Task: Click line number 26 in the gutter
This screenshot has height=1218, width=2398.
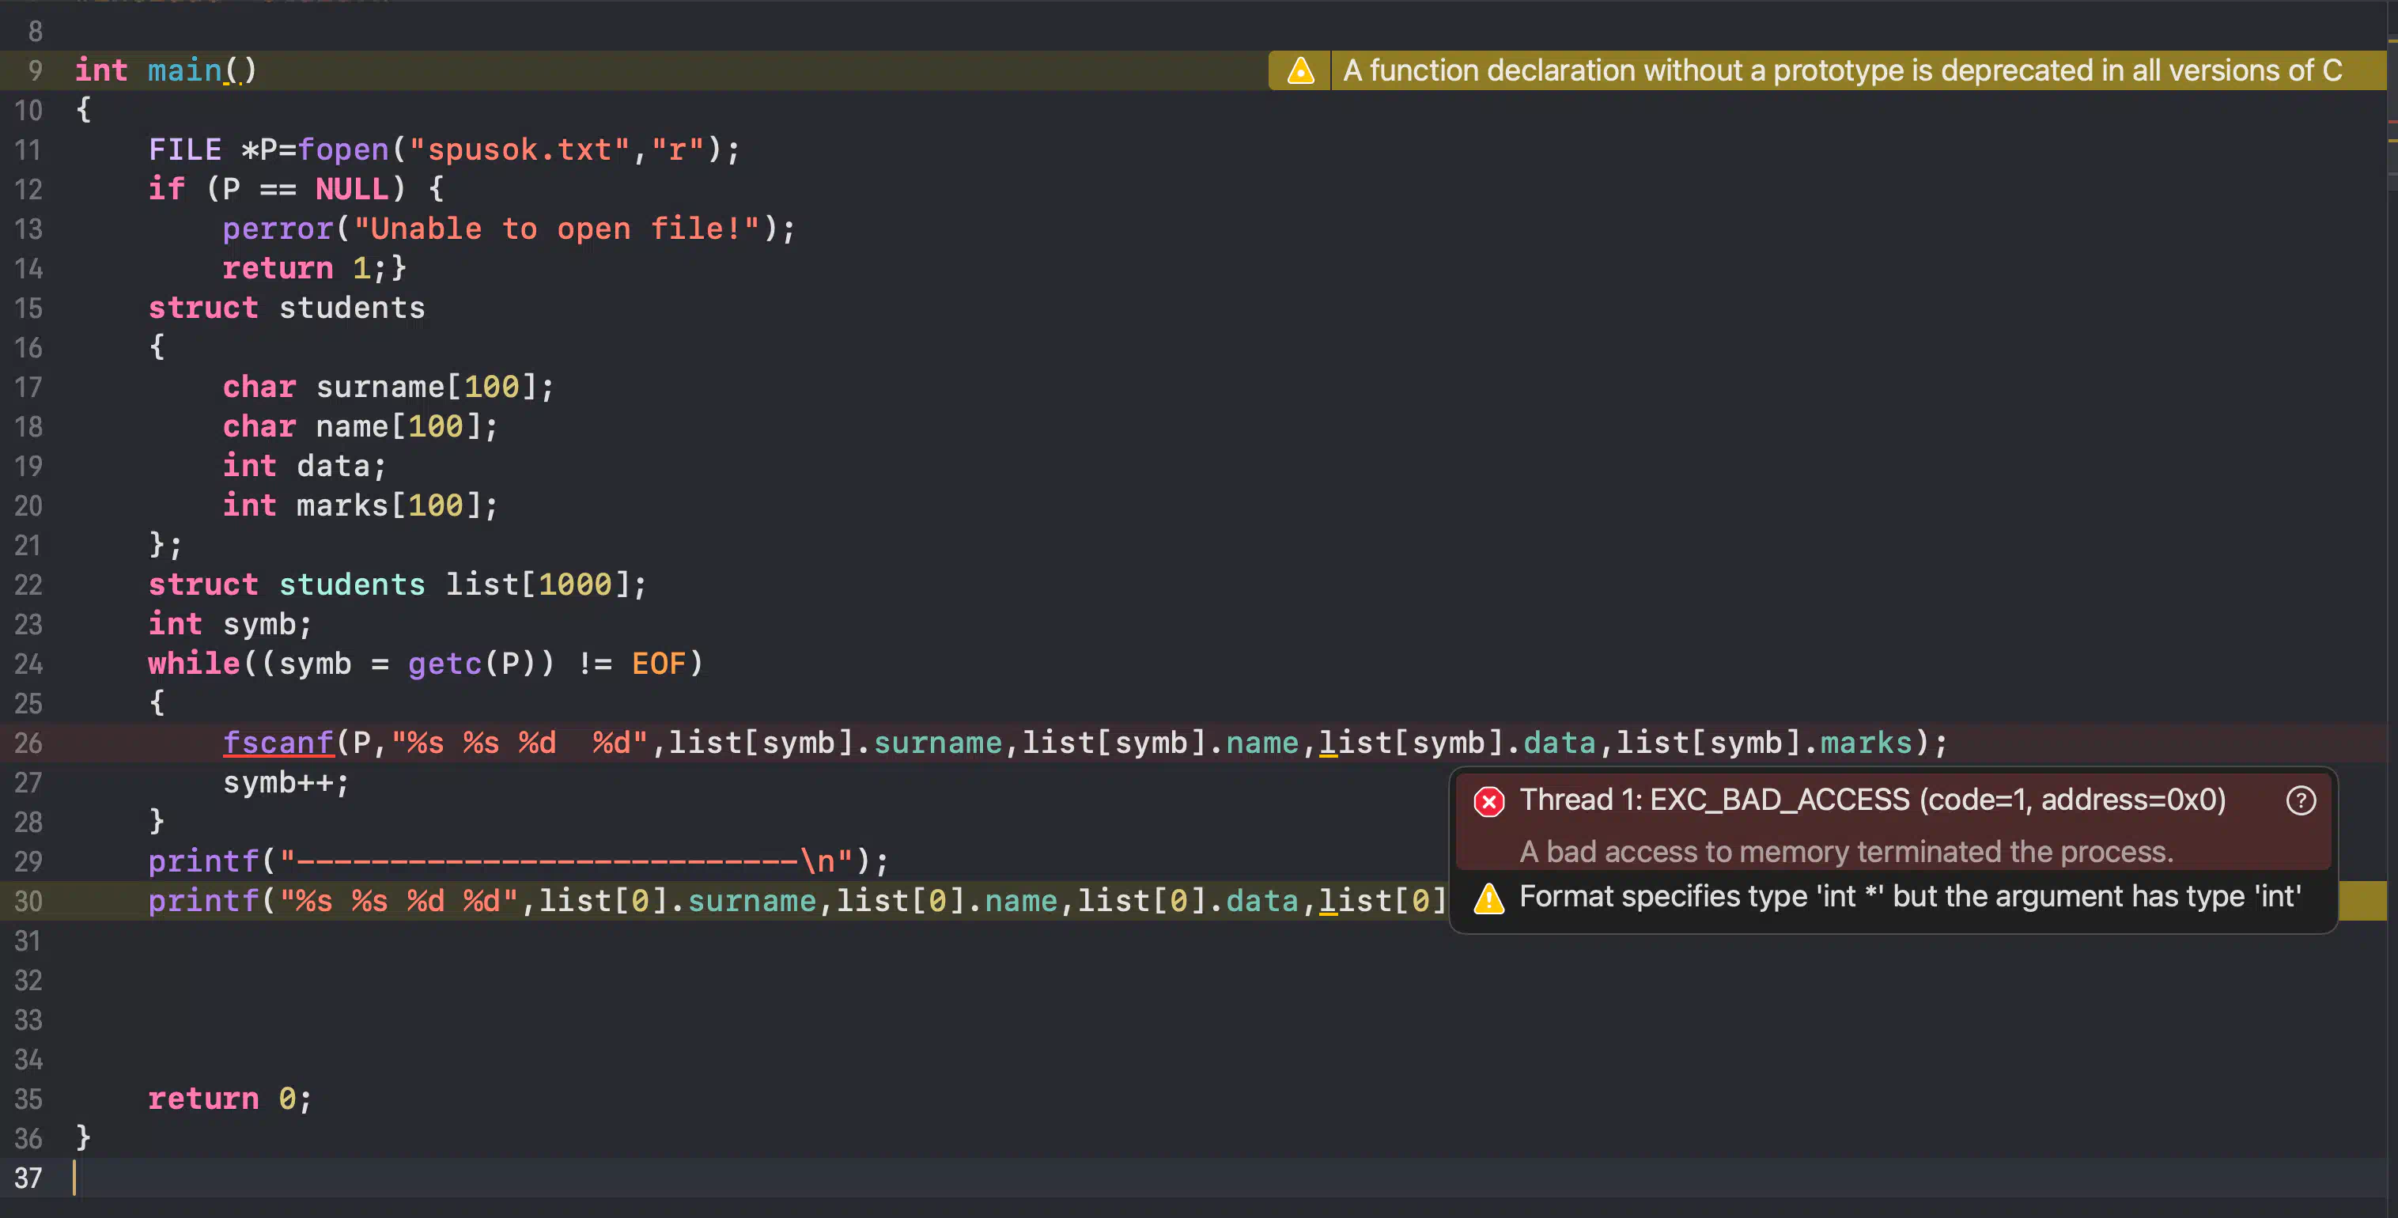Action: [28, 743]
